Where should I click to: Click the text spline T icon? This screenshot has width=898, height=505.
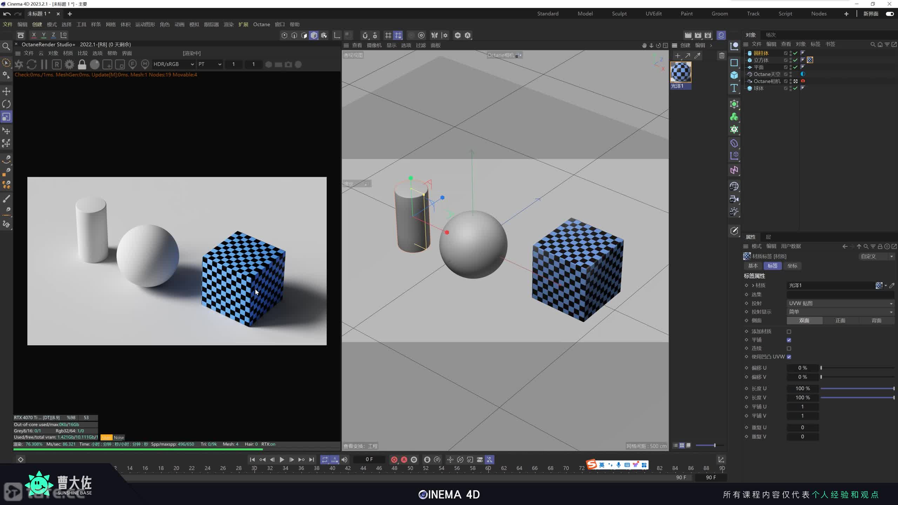pyautogui.click(x=734, y=88)
